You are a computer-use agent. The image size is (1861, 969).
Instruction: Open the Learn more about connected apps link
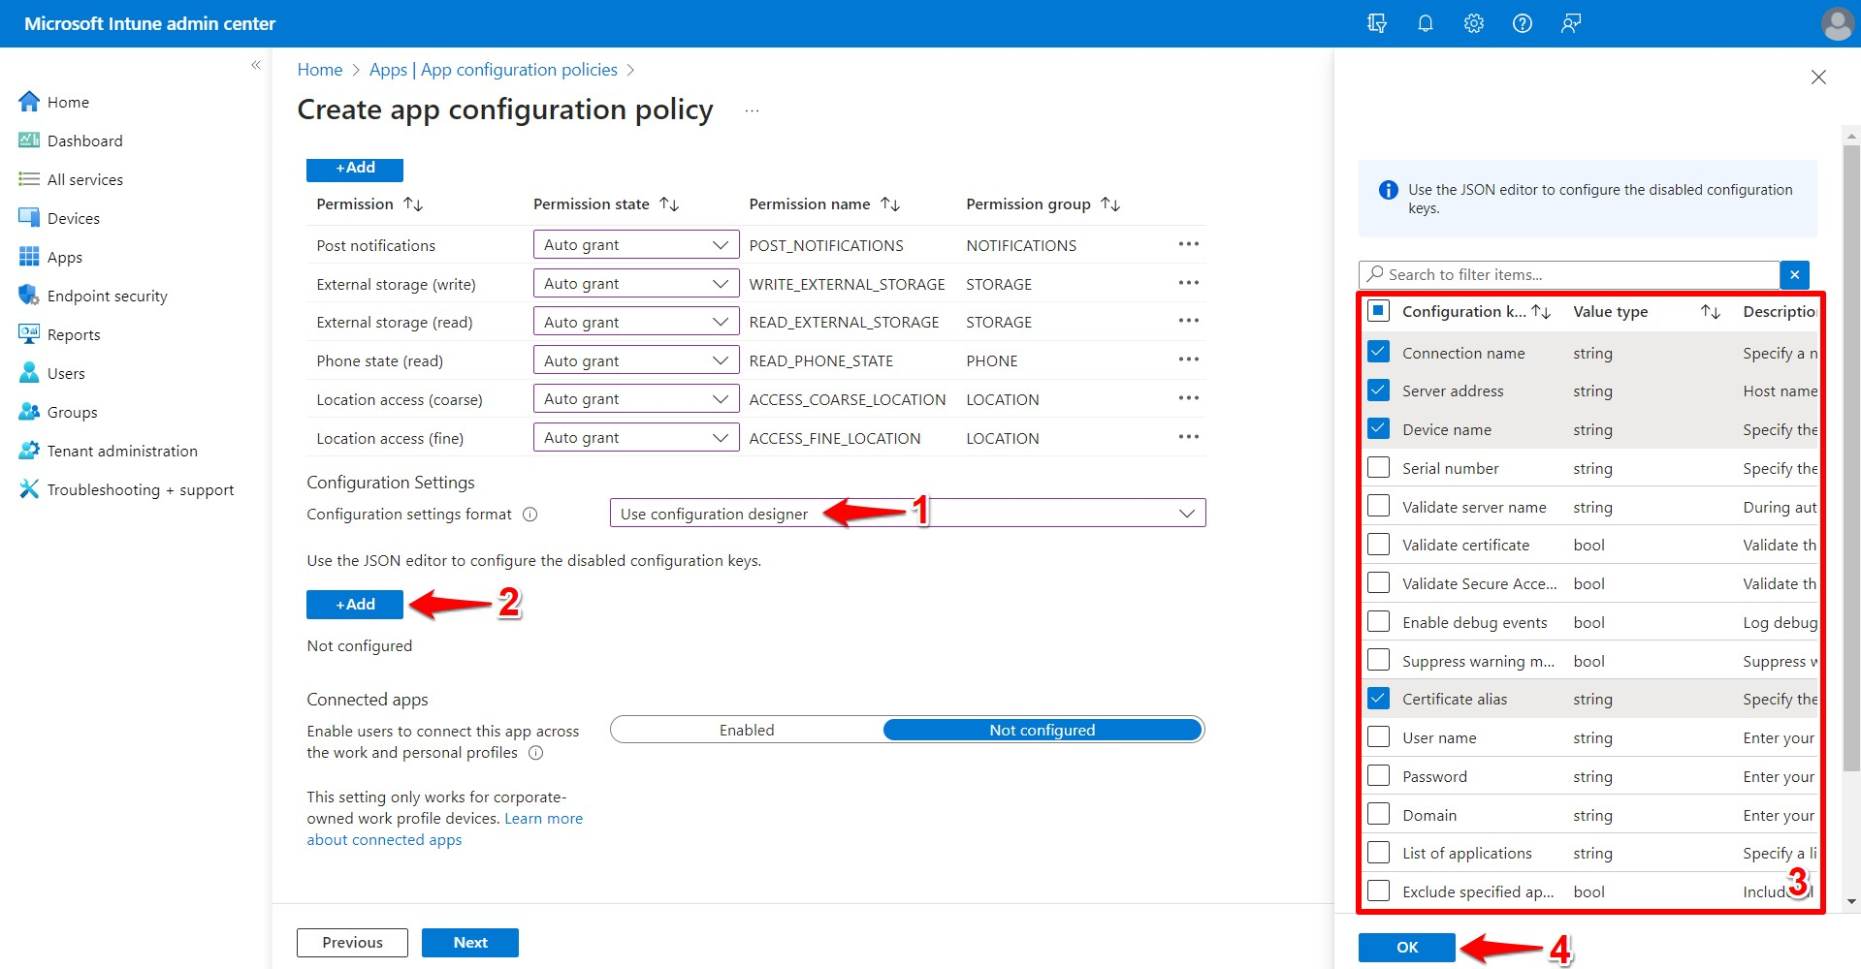point(542,818)
